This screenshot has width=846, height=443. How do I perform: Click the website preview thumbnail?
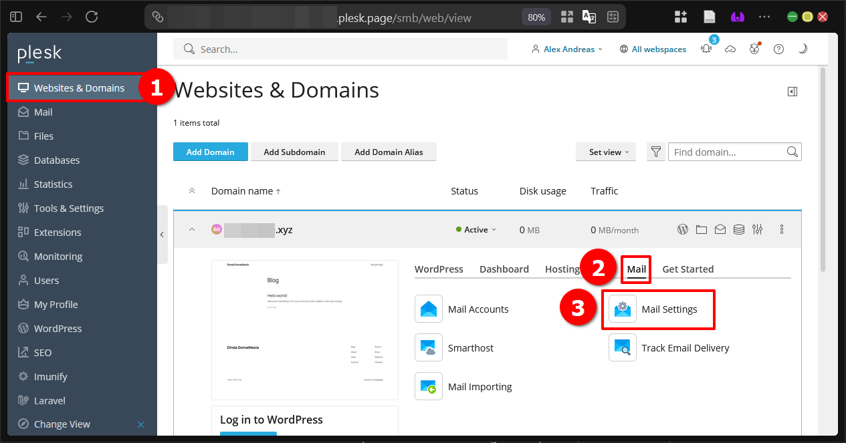(304, 330)
